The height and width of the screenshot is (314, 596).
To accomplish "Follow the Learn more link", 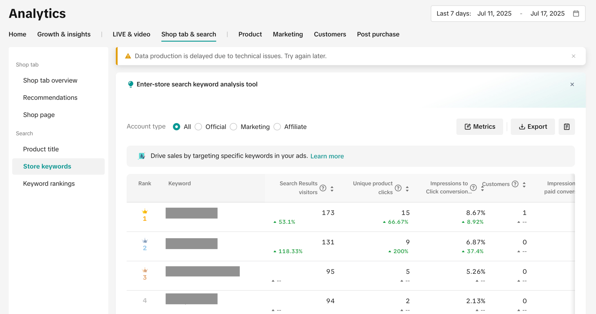I will [327, 156].
